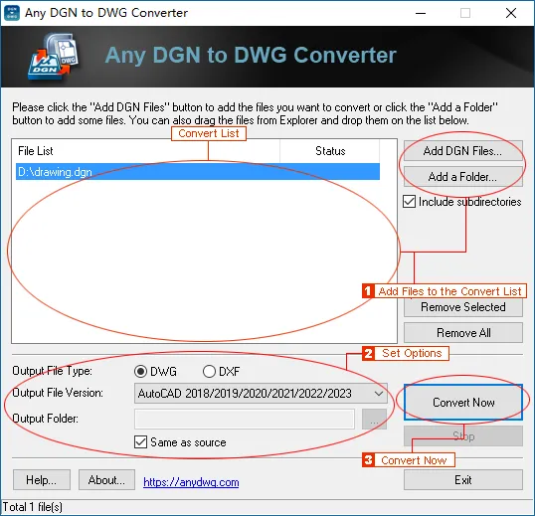Close the converter window
Viewport: 535px width, 516px height.
point(511,13)
